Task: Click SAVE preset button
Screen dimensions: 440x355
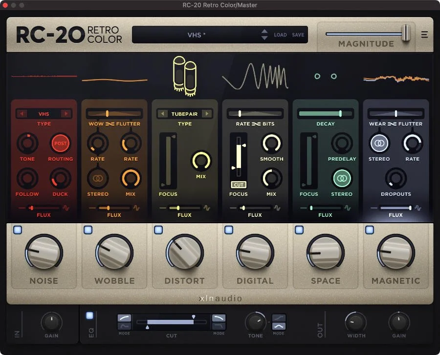Action: point(298,35)
